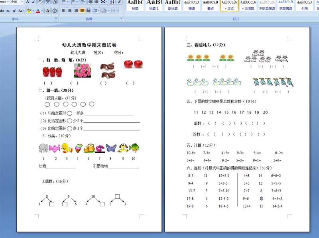319x238 pixels.
Task: Open the Shading dropdown arrow
Action: tap(108, 10)
